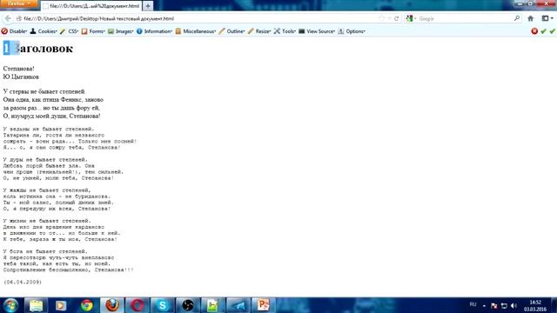Expand the Images toolbar menu

[x=120, y=31]
